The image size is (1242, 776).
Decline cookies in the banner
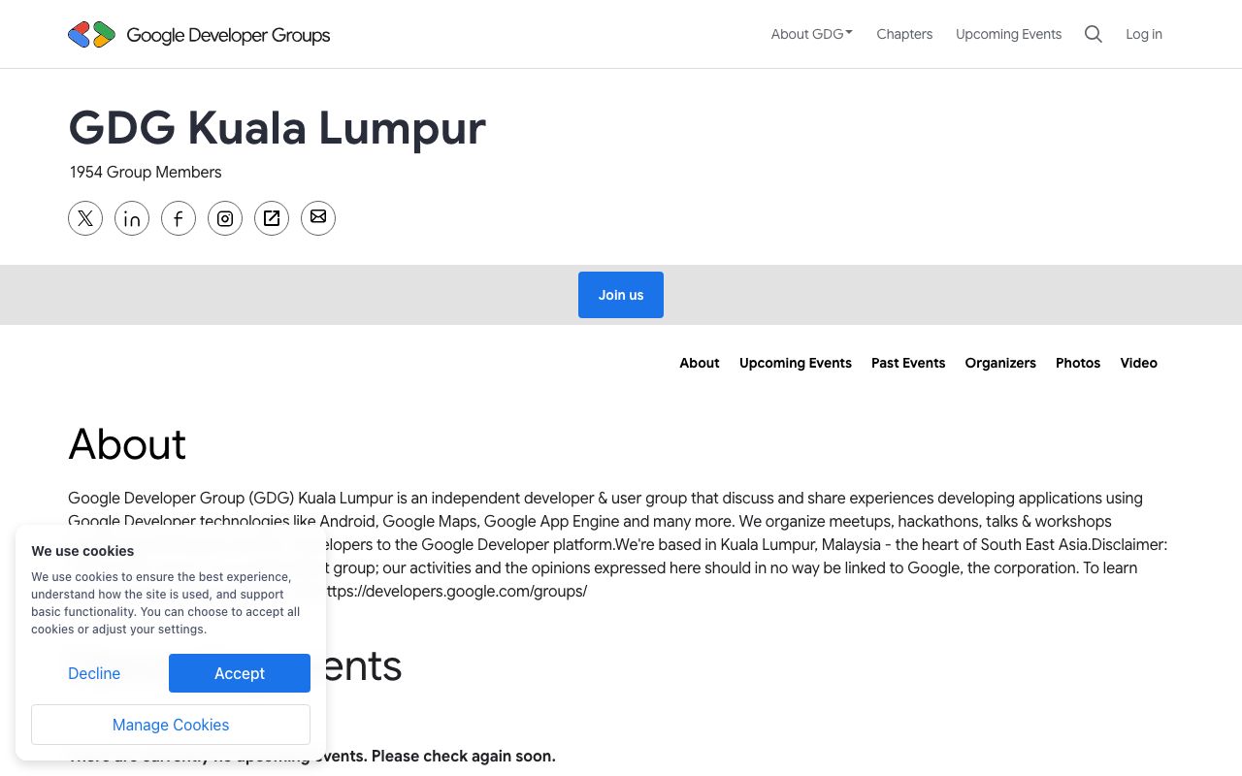click(94, 673)
